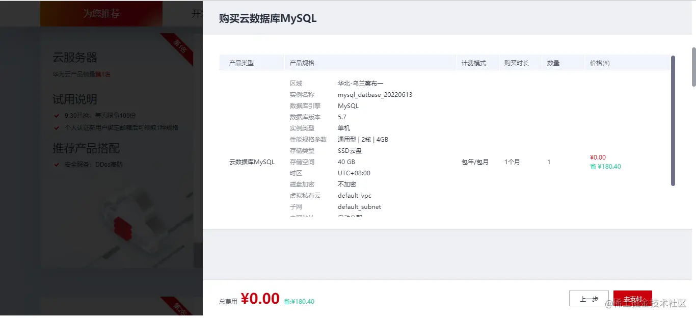Click 推荐产品搭配 heading in background page
Screen dimensions: 696x318
tap(86, 148)
